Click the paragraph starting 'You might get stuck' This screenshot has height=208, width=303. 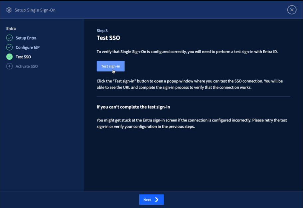192,123
